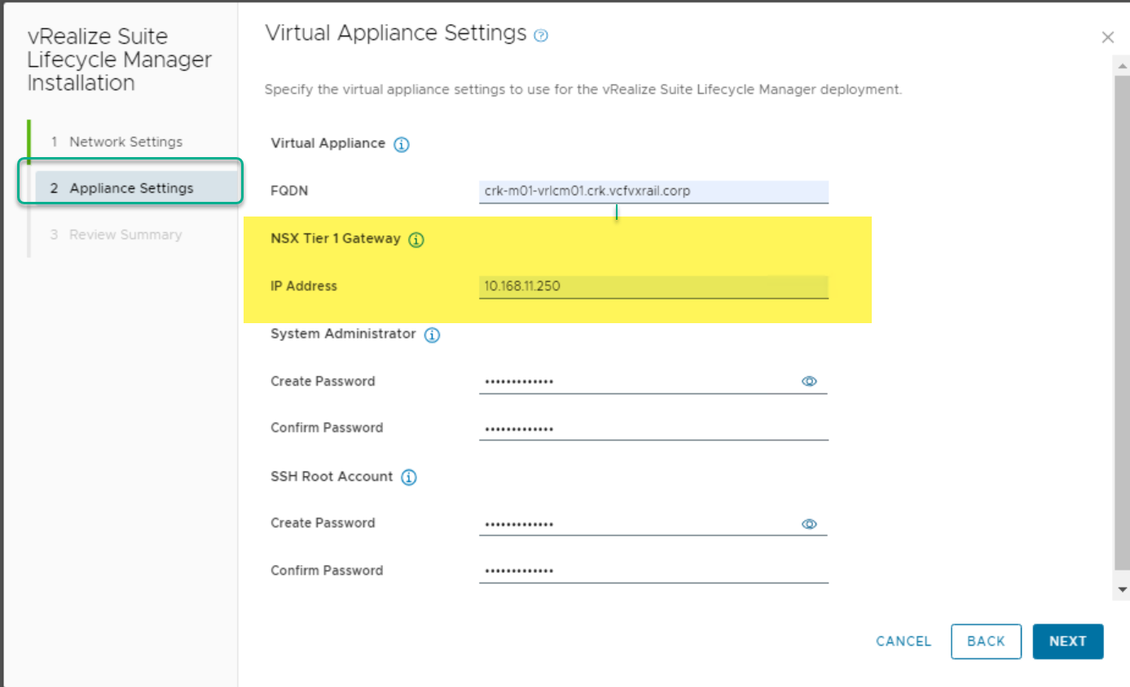Click SSH Root Confirm Password field
Screen dimensions: 1130x687
click(x=653, y=571)
